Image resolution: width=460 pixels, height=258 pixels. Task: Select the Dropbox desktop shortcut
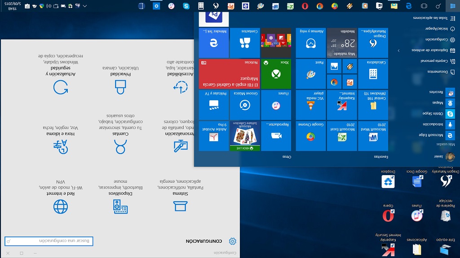click(388, 178)
